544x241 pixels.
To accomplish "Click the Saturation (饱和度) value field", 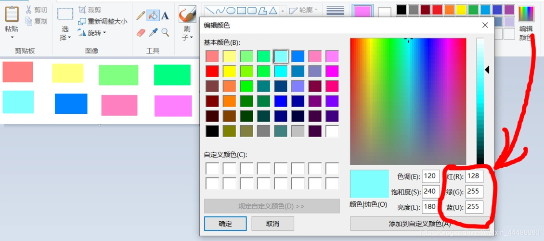I will [x=431, y=191].
